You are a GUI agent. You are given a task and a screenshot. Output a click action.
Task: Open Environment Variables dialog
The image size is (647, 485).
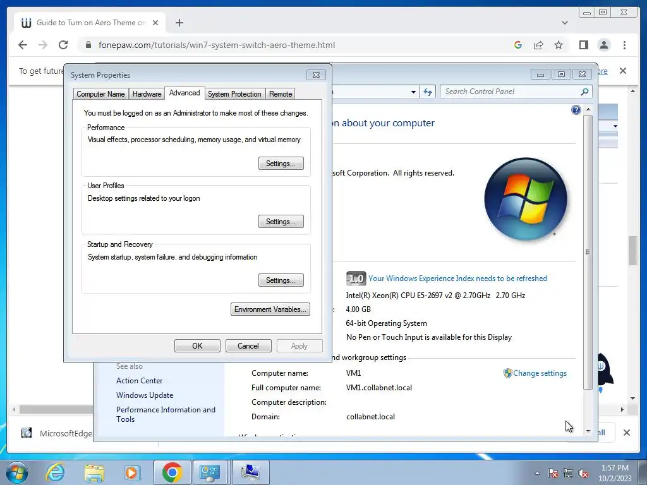click(x=270, y=309)
